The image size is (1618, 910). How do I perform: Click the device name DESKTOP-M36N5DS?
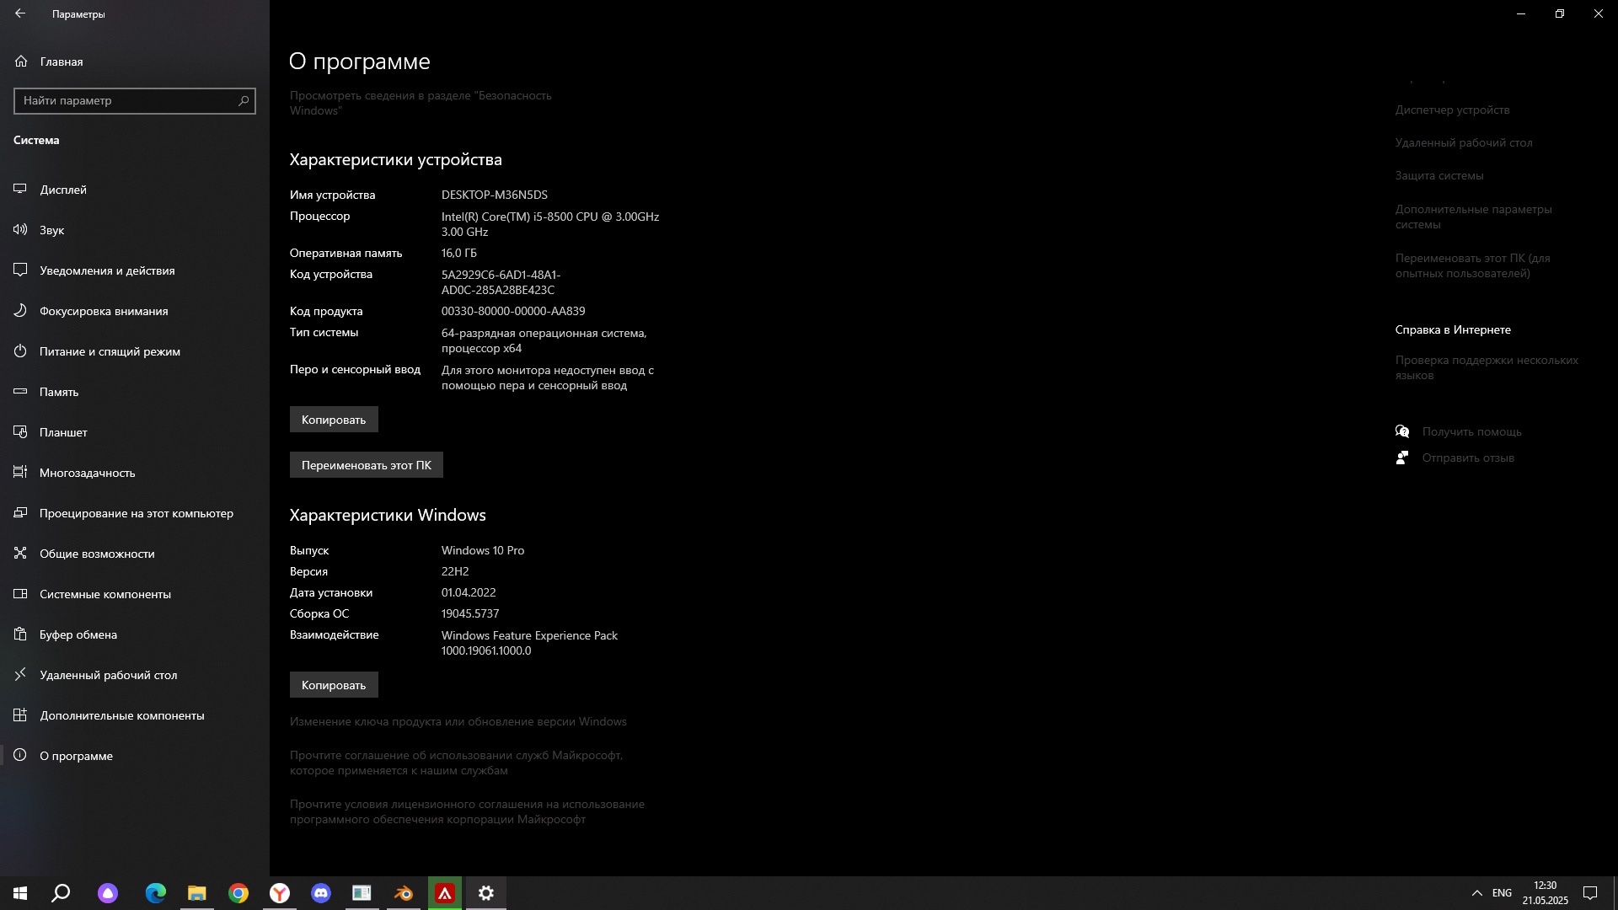(x=495, y=195)
